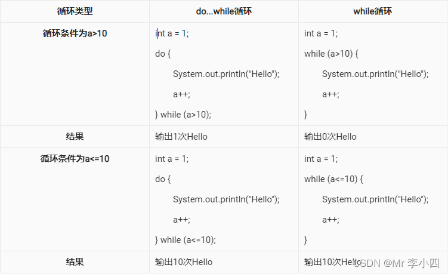Click the 循环条件为a>10 row label
Image resolution: width=448 pixels, height=274 pixels.
pos(75,33)
